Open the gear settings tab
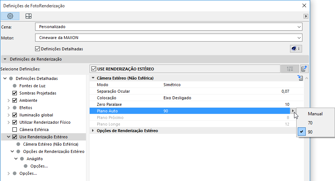 tap(10, 16)
